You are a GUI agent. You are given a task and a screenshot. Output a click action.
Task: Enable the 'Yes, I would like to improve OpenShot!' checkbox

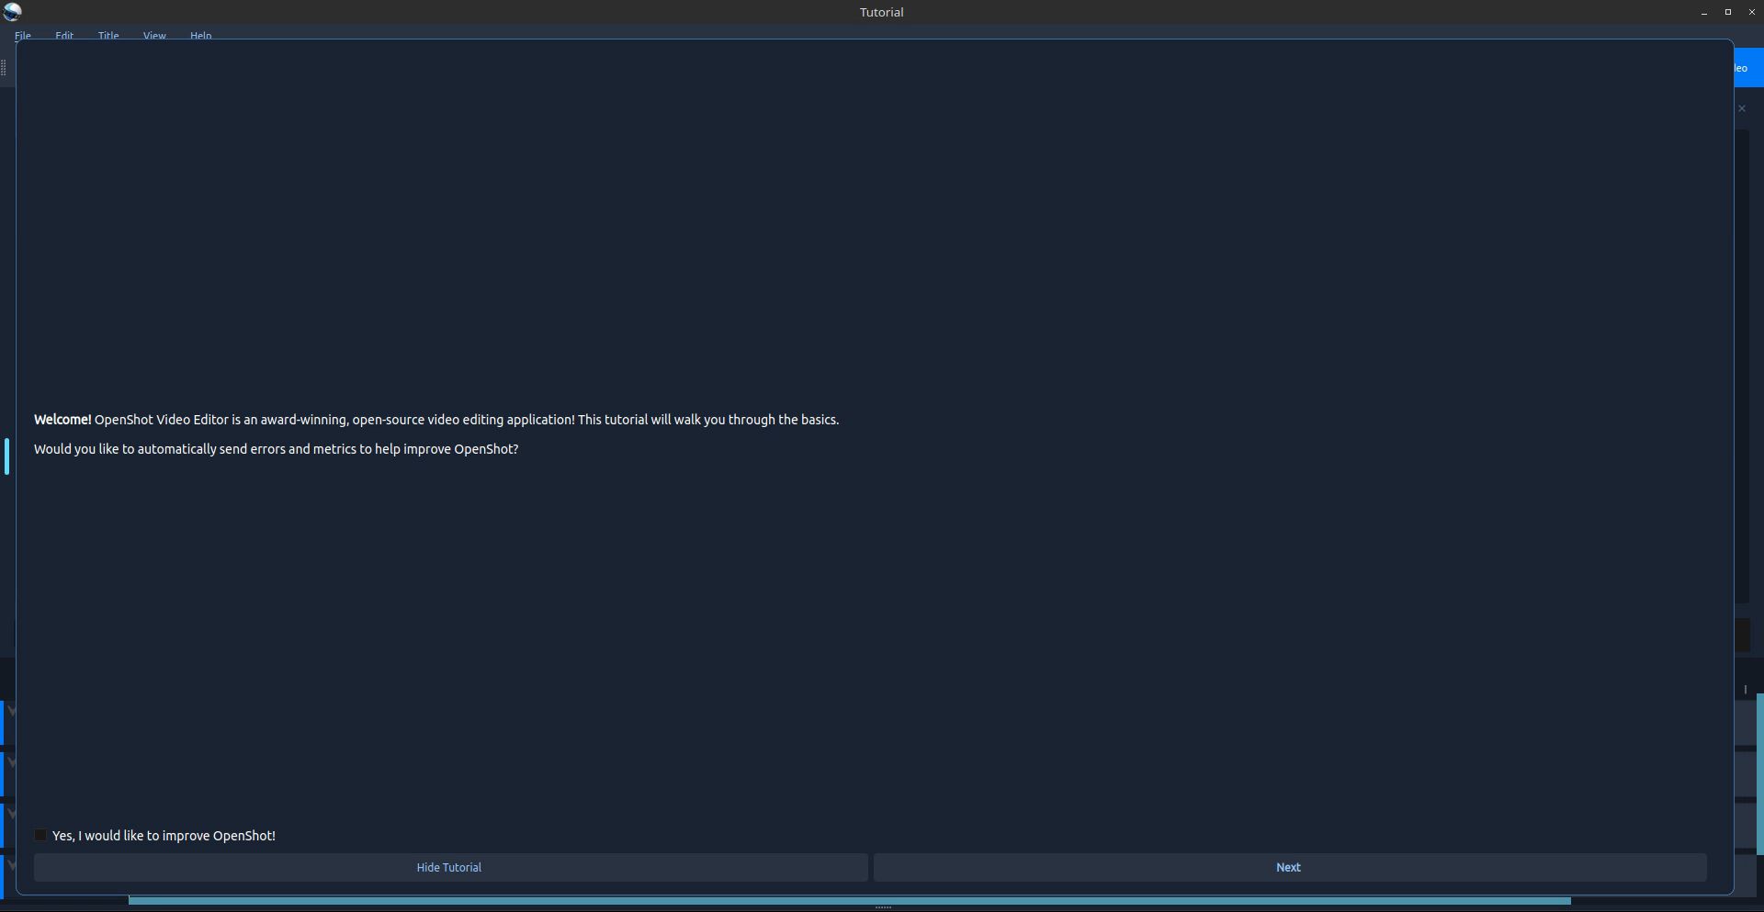coord(40,836)
